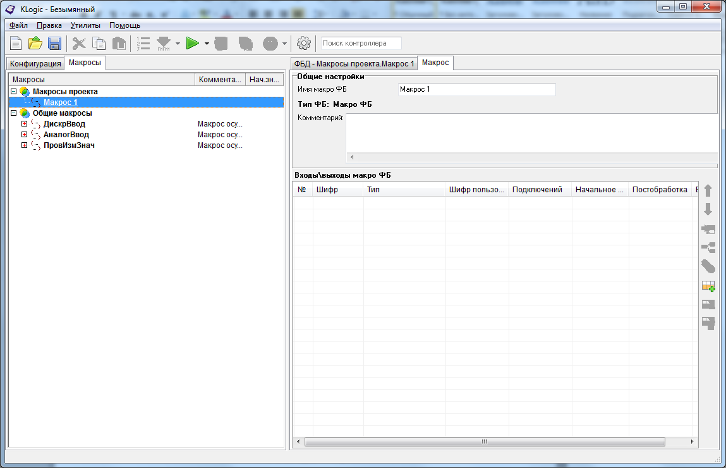Image resolution: width=726 pixels, height=468 pixels.
Task: Select the АналогВвод macro in the tree
Action: [x=66, y=135]
